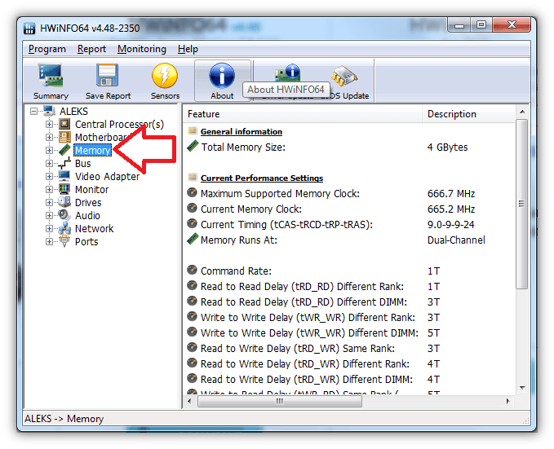Click the vertical scrollbar down arrow
Viewport: 554px width, 449px height.
tap(521, 387)
